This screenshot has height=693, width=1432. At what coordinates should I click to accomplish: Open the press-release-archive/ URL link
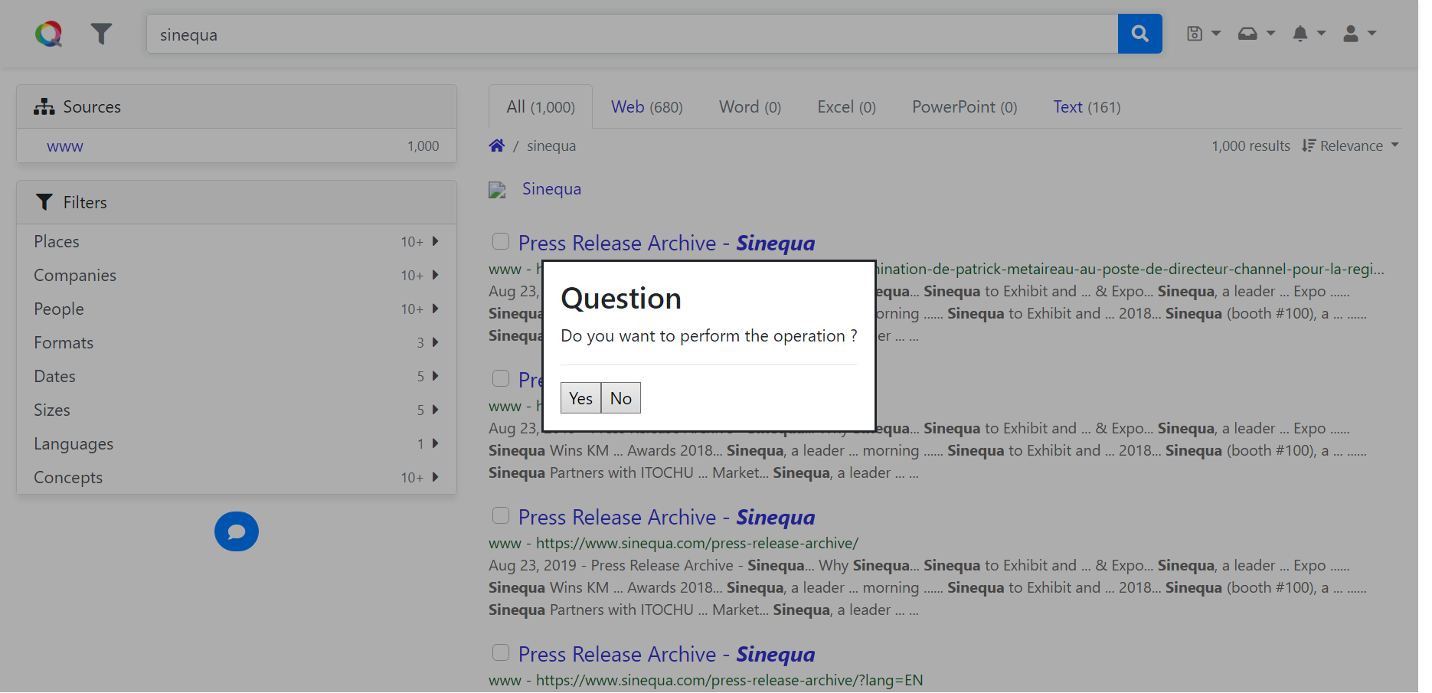click(x=697, y=543)
